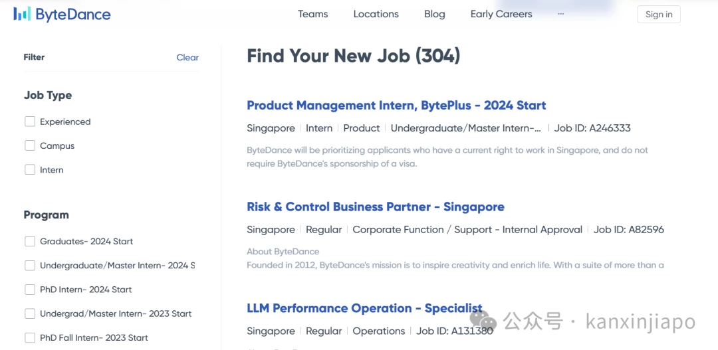718x350 pixels.
Task: Toggle PhD Intern- 2024 Start checkbox
Action: (30, 290)
